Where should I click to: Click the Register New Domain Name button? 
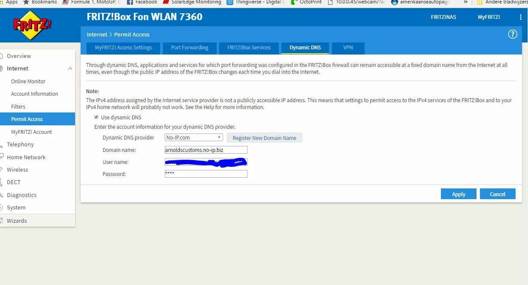(264, 138)
